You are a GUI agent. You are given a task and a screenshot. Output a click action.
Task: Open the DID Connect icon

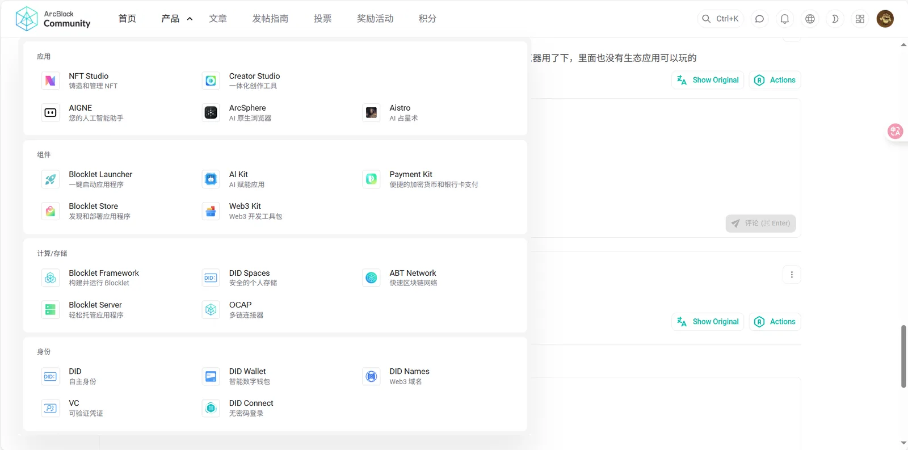tap(211, 407)
